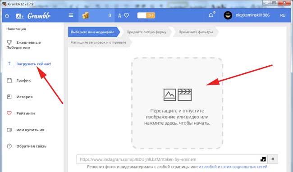Click the Д letter icon beside heart
293x172 pixels.
(x=119, y=15)
